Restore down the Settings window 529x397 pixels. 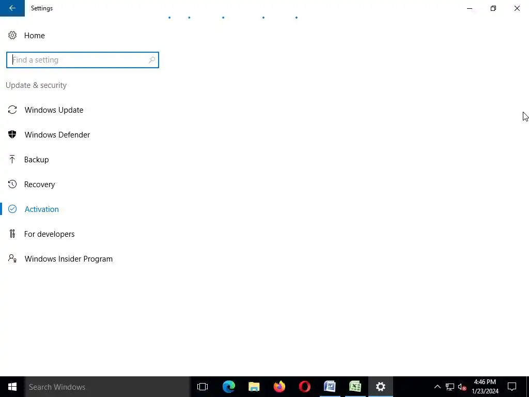(493, 8)
